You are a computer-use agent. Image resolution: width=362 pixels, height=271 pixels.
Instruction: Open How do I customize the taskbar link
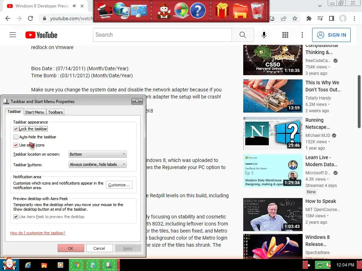pos(37,233)
